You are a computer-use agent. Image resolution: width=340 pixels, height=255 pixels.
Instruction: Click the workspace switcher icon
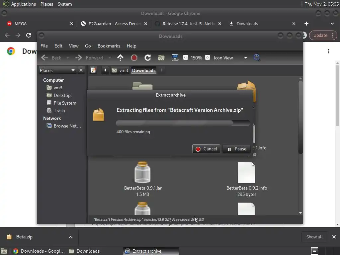click(x=314, y=251)
